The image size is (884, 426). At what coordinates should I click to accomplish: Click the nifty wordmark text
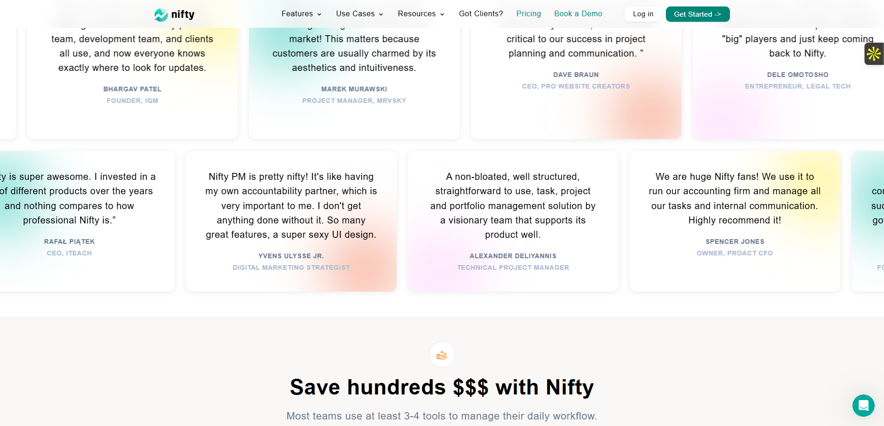[183, 14]
